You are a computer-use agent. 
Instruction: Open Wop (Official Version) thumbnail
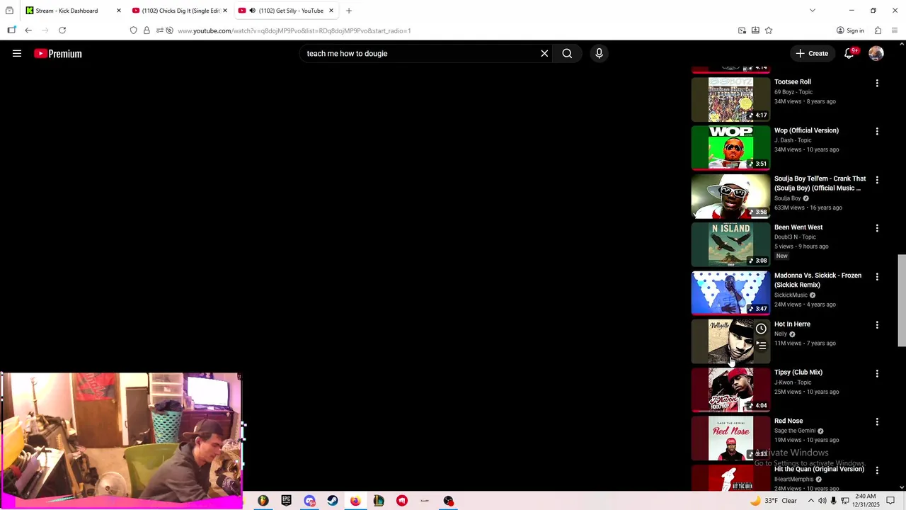(x=730, y=147)
